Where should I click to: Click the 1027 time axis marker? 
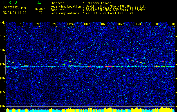coord(121,24)
